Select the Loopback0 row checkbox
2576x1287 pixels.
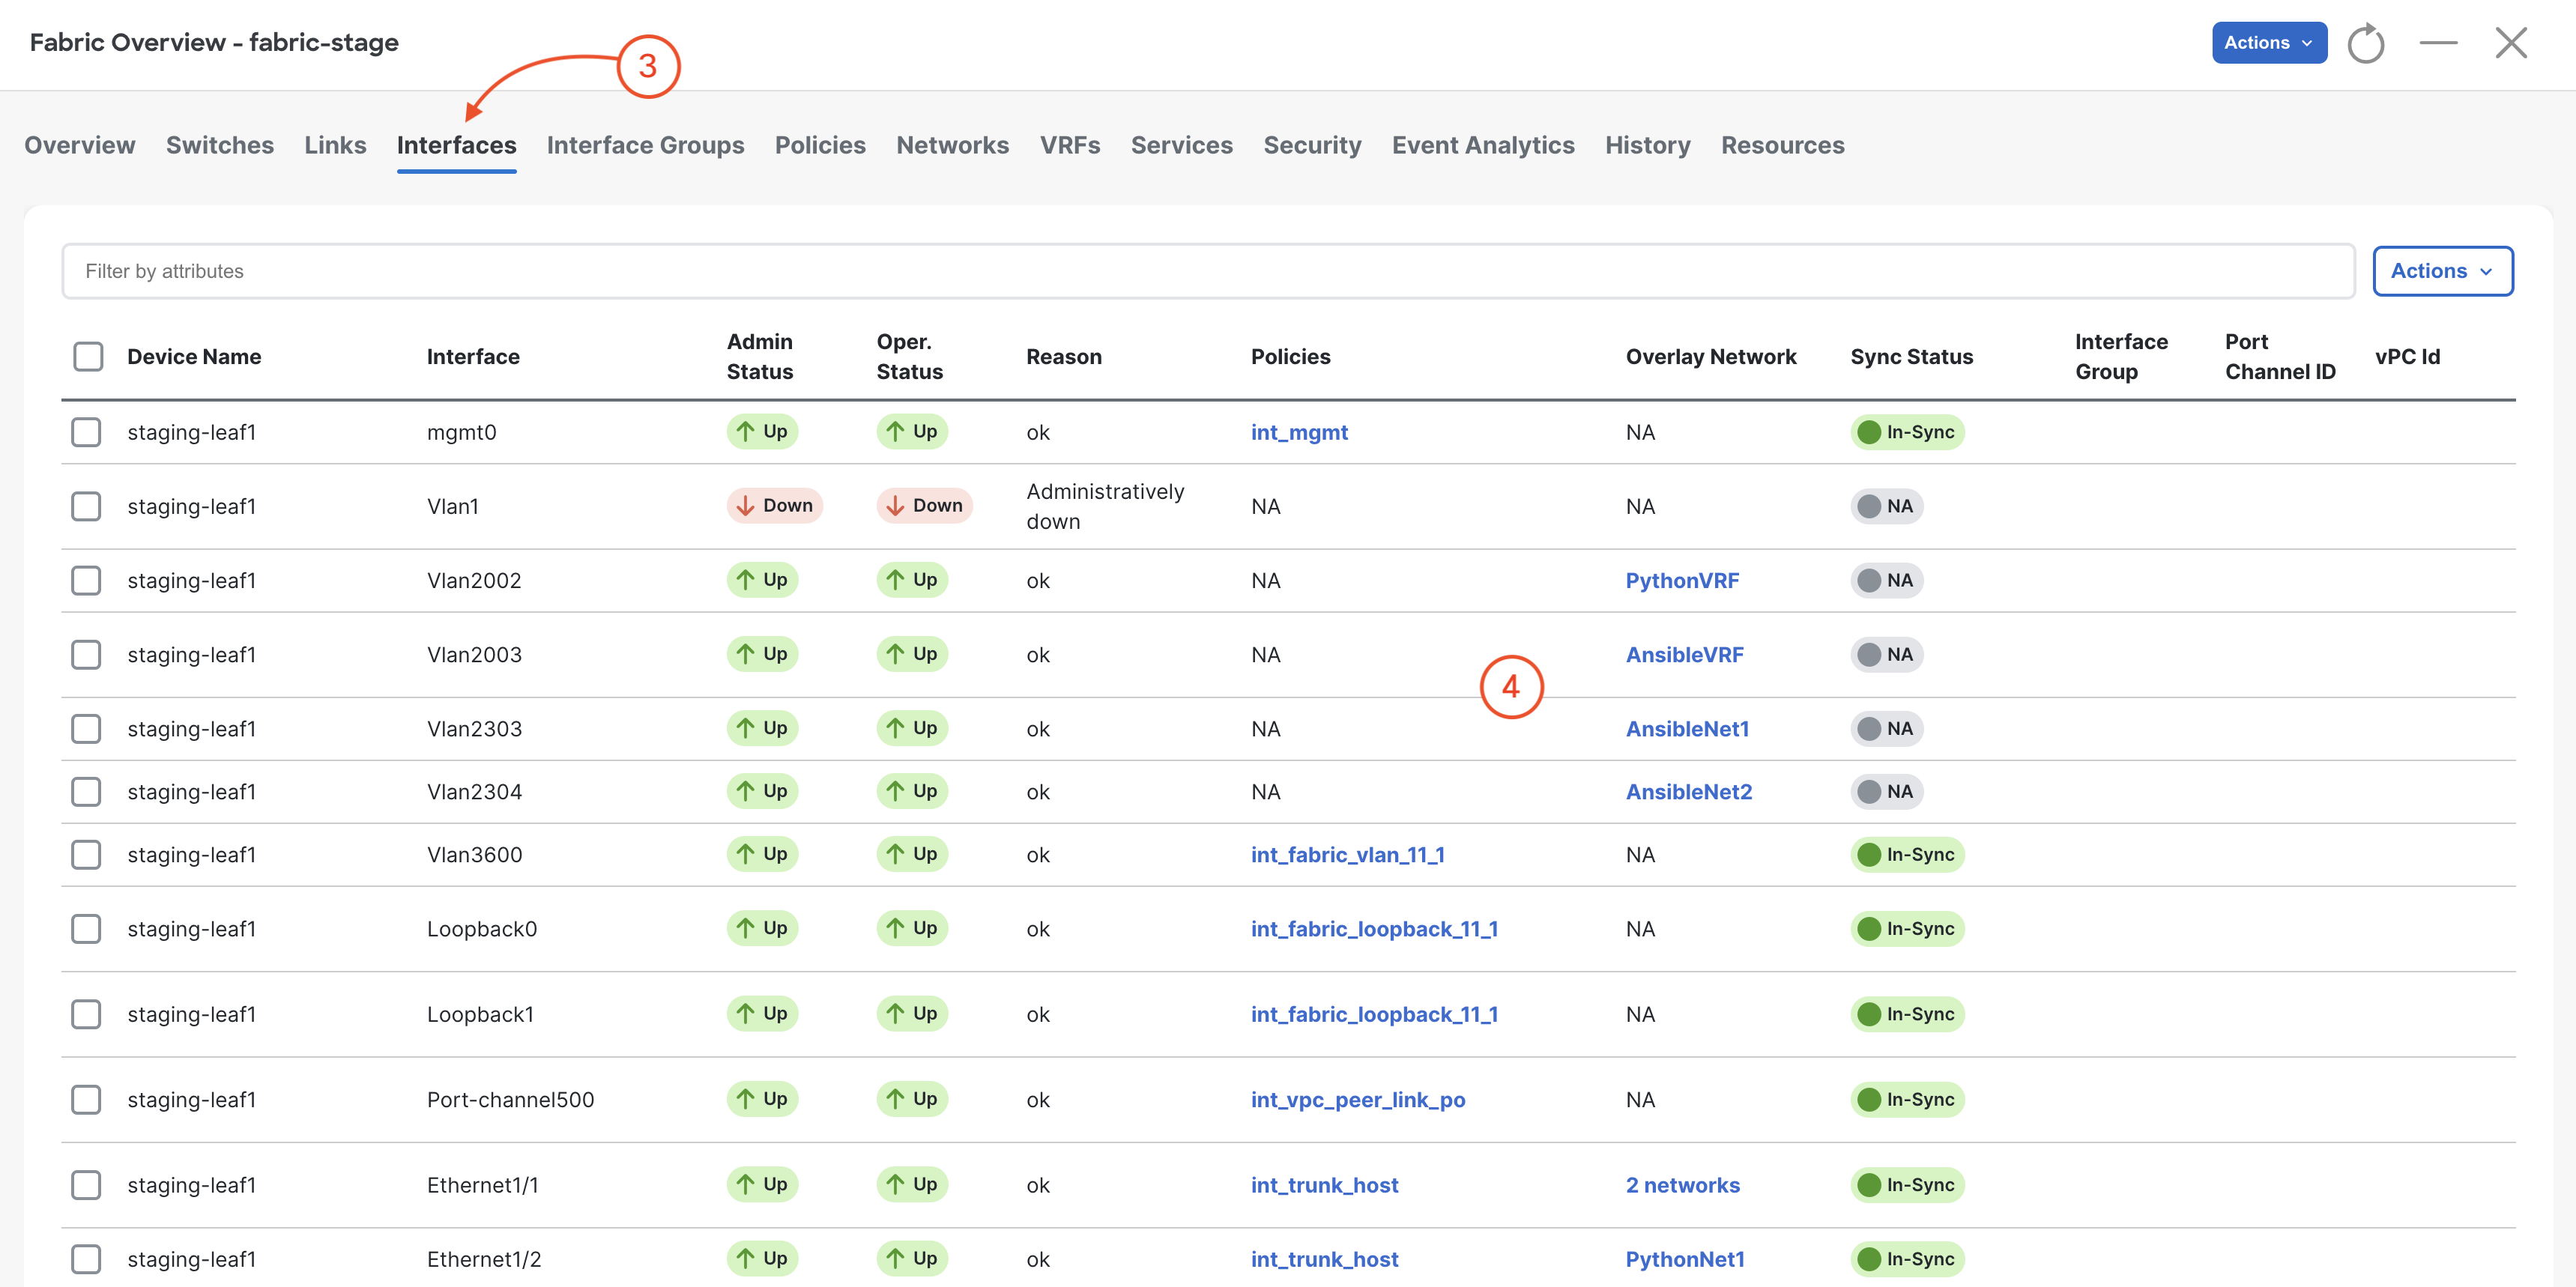pos(87,929)
